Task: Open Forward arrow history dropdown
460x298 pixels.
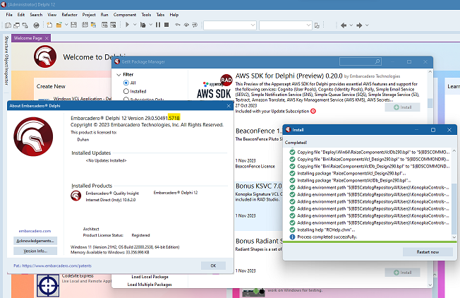Action: (367, 25)
